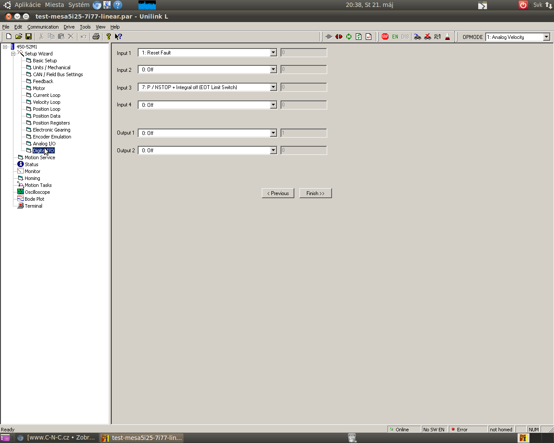
Task: Open the Edit menu
Action: pos(18,27)
